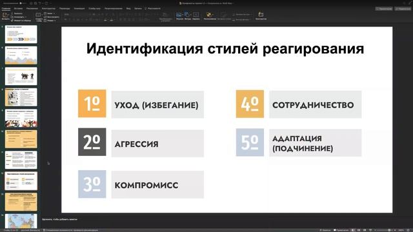
Task: Click the Восстановить (Reset) slide command
Action: pyautogui.click(x=52, y=17)
